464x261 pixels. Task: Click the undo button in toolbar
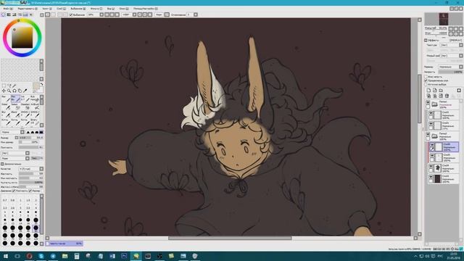pyautogui.click(x=48, y=14)
